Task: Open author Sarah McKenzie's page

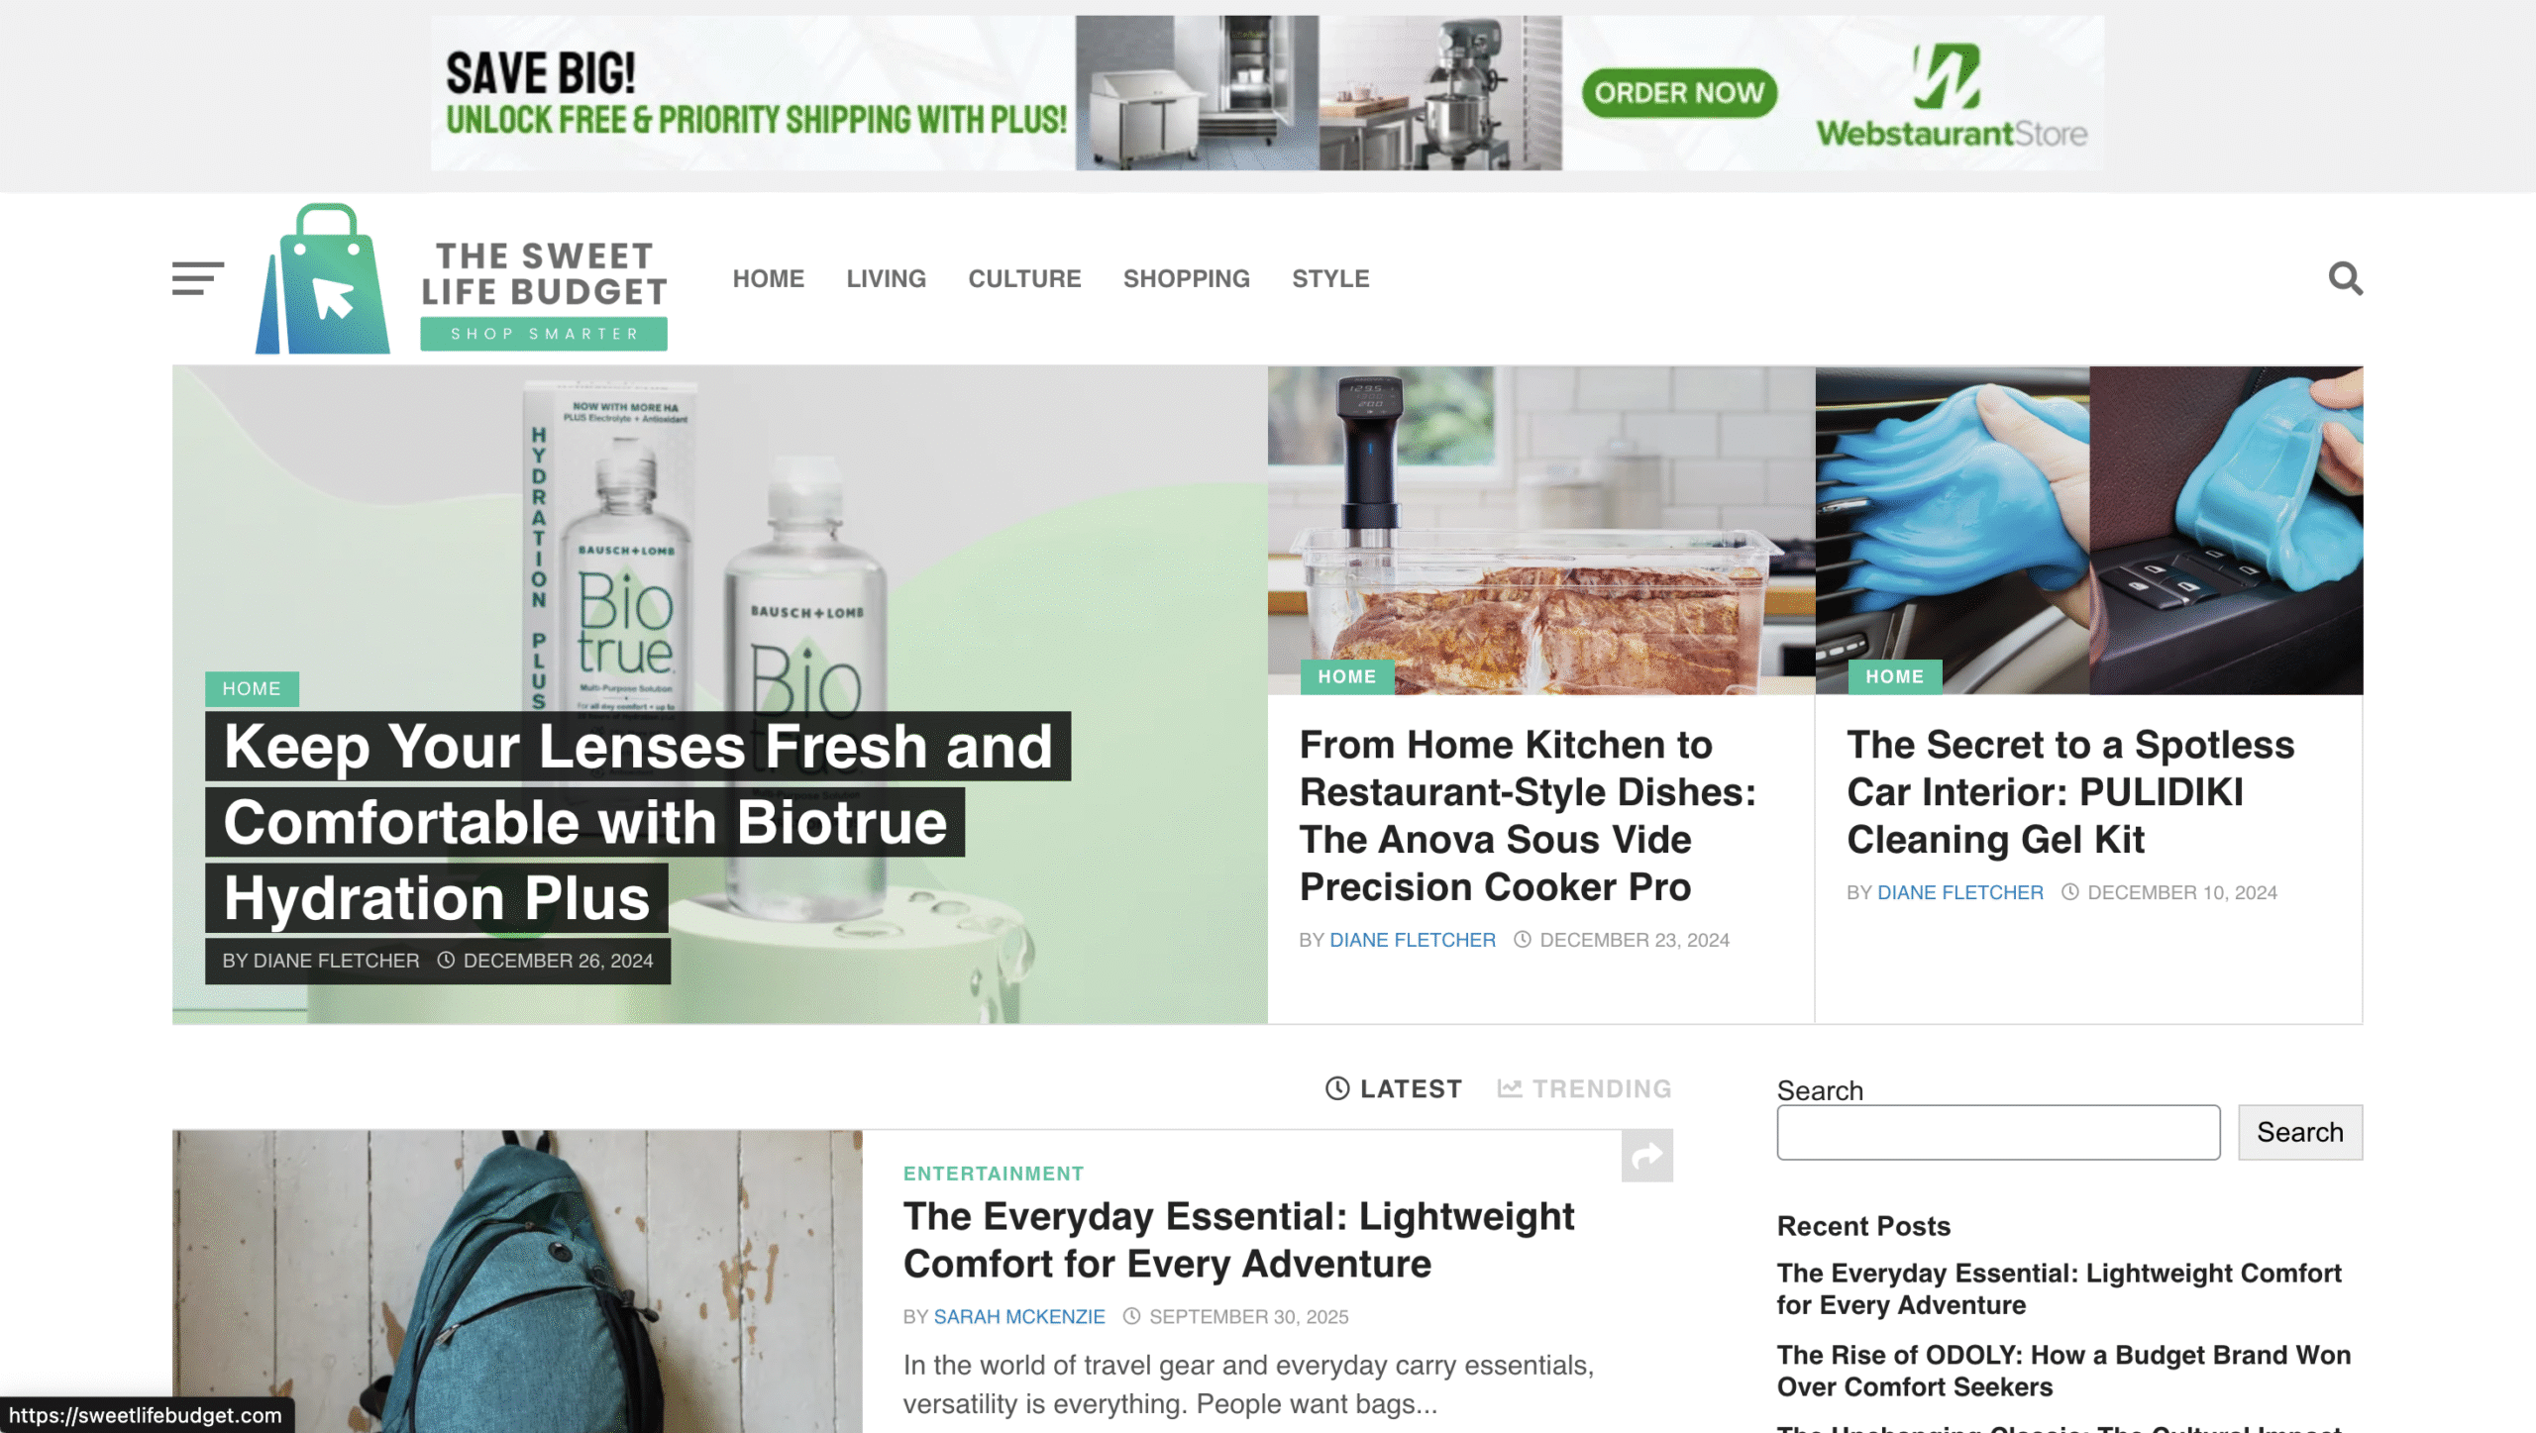Action: tap(1018, 1316)
